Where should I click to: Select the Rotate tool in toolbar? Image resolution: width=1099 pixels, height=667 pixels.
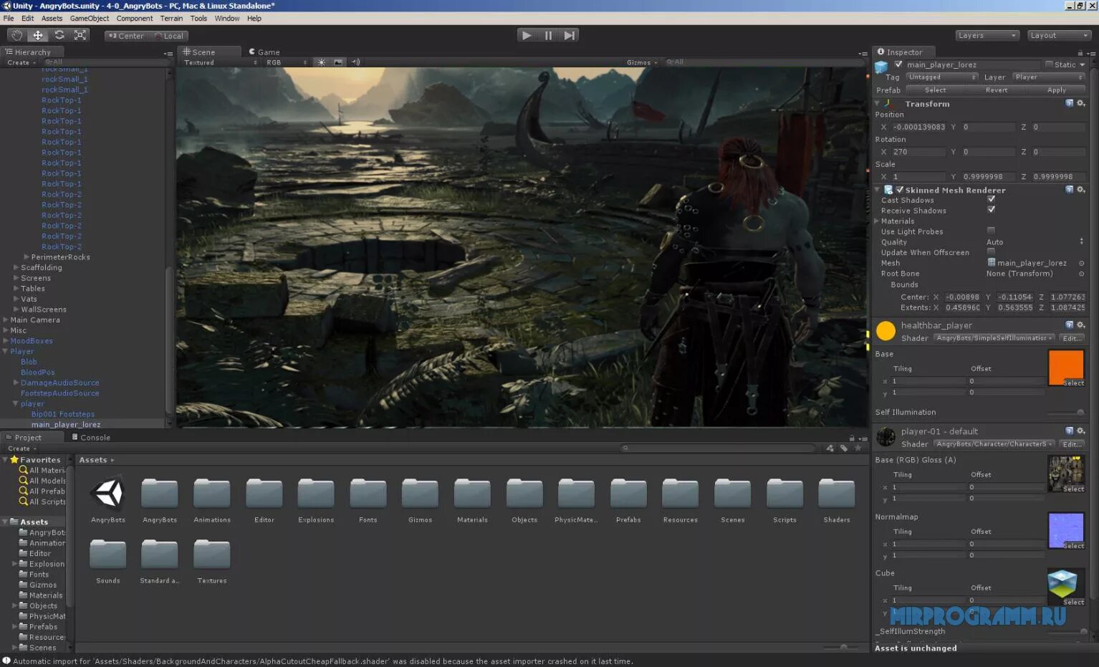coord(59,35)
